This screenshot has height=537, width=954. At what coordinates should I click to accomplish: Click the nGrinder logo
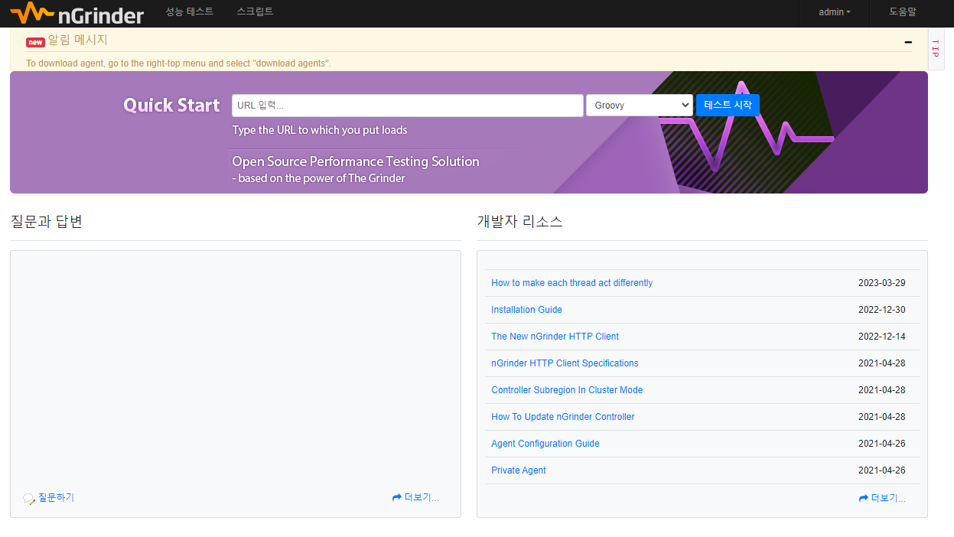[77, 12]
